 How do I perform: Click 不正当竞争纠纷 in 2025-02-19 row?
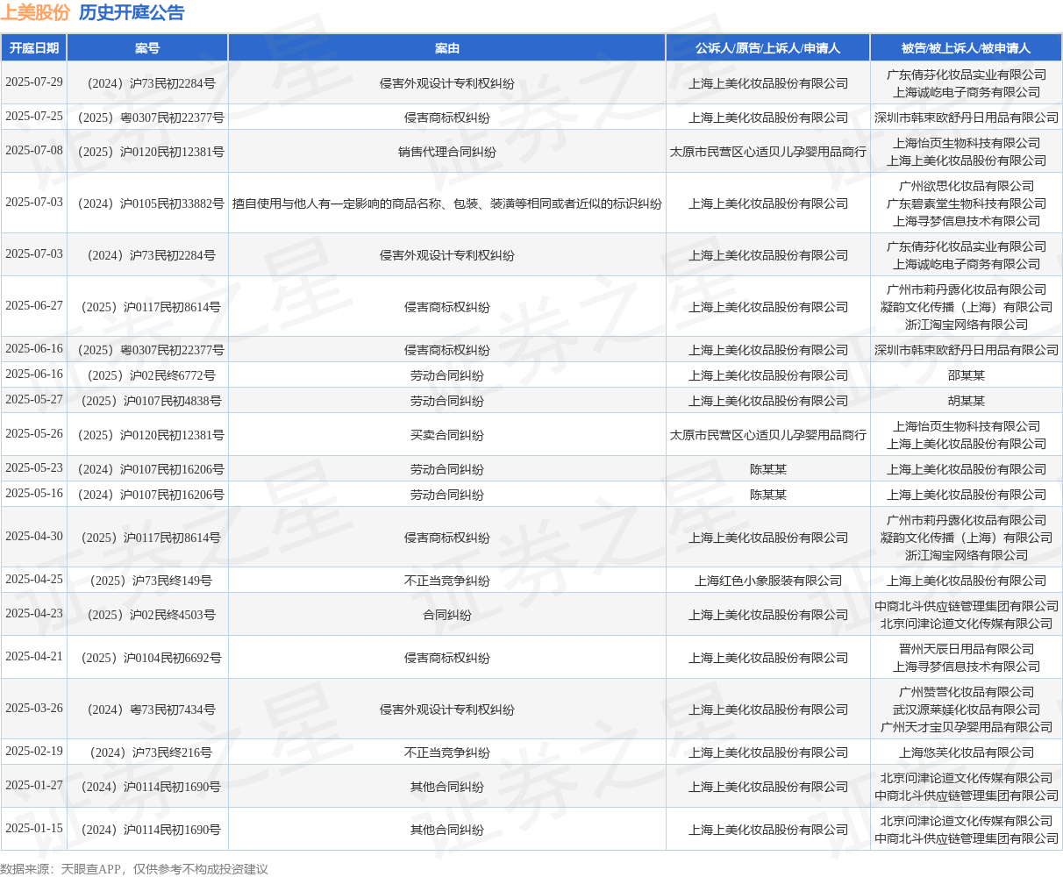(447, 752)
